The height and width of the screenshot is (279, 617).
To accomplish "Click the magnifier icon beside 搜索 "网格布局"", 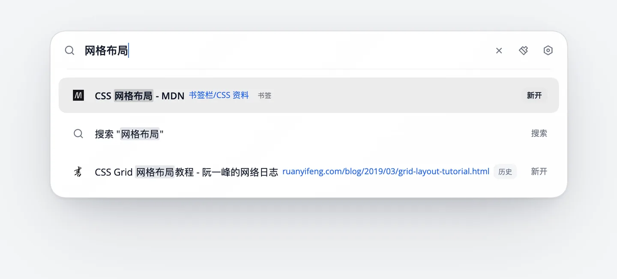I will coord(78,134).
